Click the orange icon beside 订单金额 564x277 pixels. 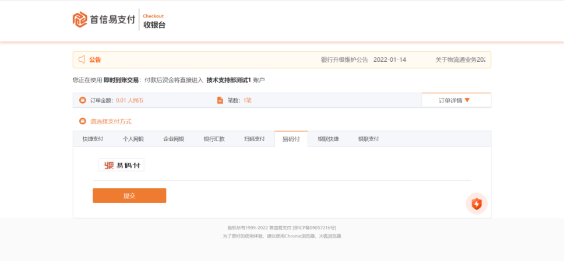point(82,100)
